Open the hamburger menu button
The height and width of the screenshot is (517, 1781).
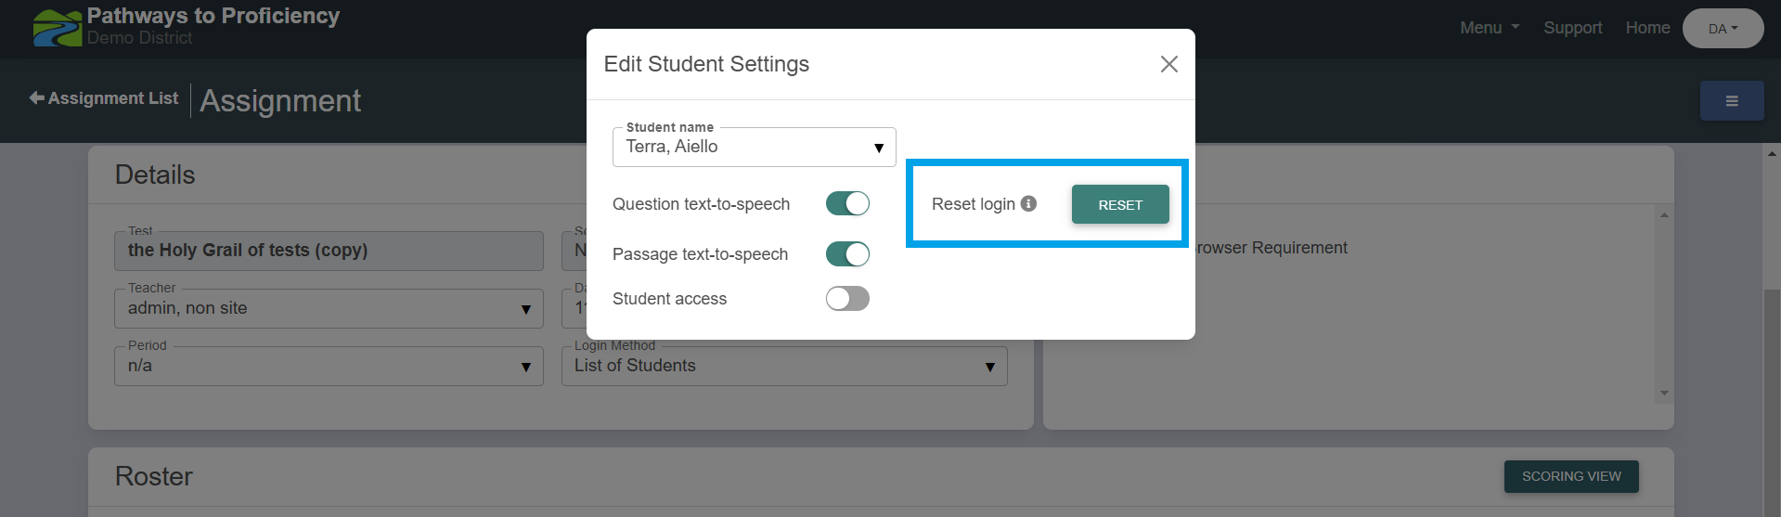(1731, 101)
